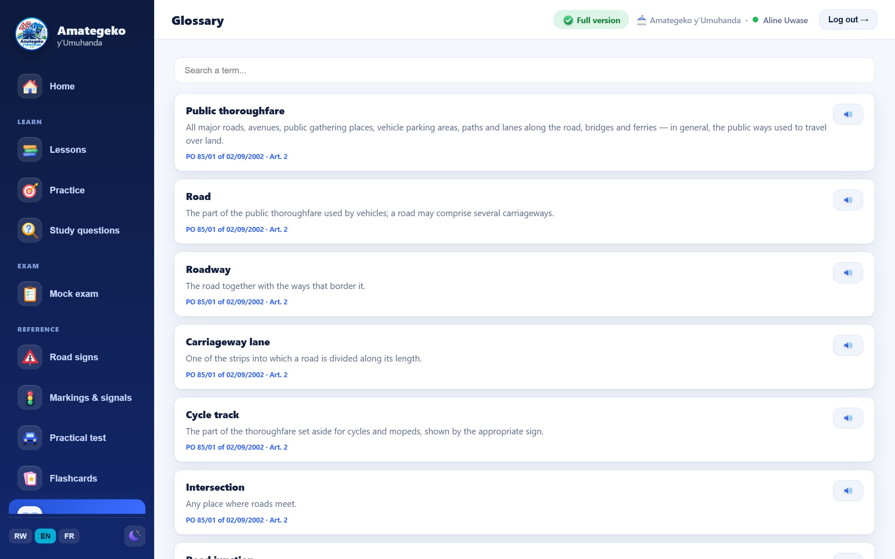Screen dimensions: 895x559
Task: Open Study questions section
Action: pos(77,231)
